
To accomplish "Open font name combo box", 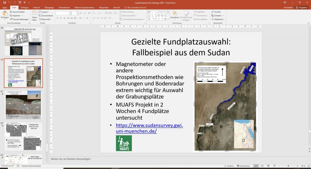I will point(63,13).
